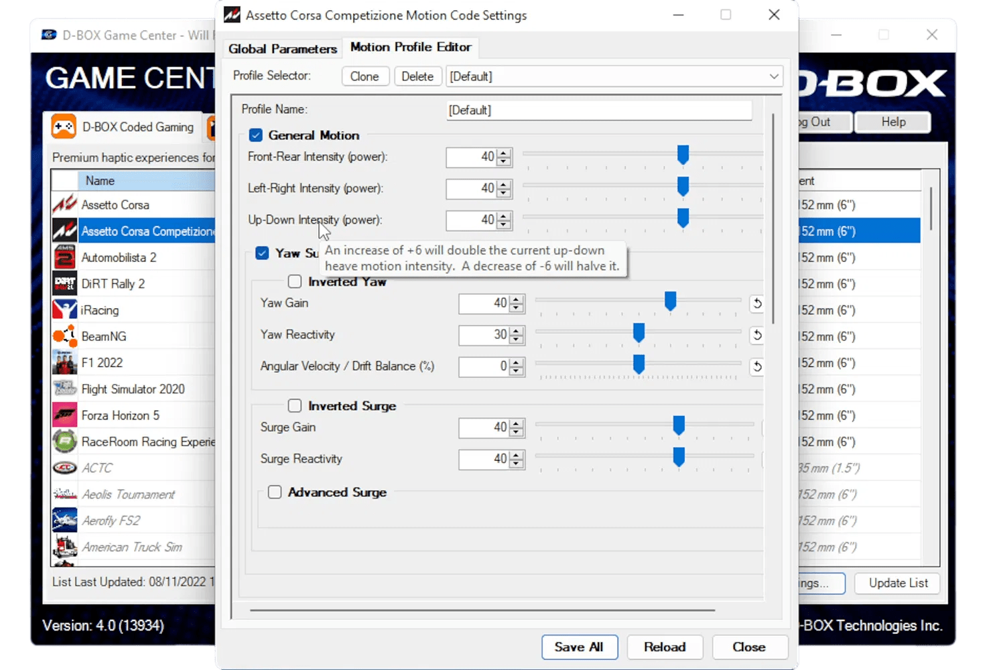Screen dimensions: 991x670
Task: Click the Yaw Gain slider handle
Action: tap(670, 301)
